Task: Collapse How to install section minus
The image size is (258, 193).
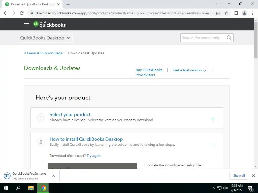Action: pyautogui.click(x=213, y=144)
